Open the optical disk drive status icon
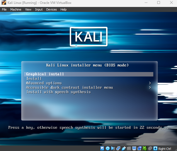This screenshot has height=151, width=177. (x=108, y=148)
